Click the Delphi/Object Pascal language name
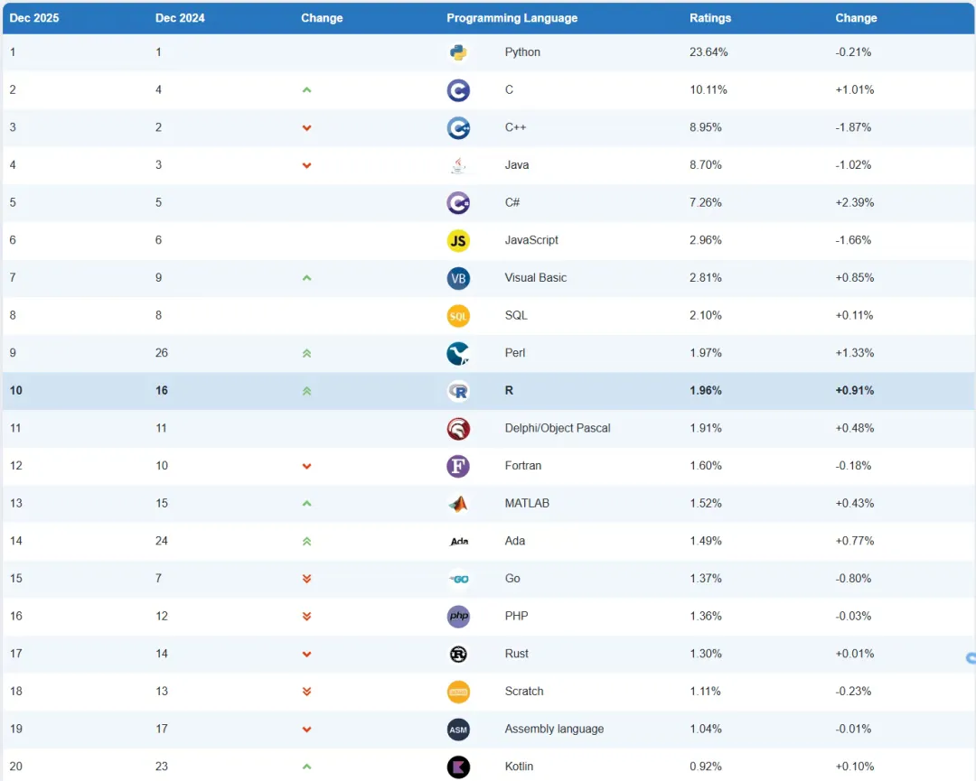976x781 pixels. tap(558, 428)
